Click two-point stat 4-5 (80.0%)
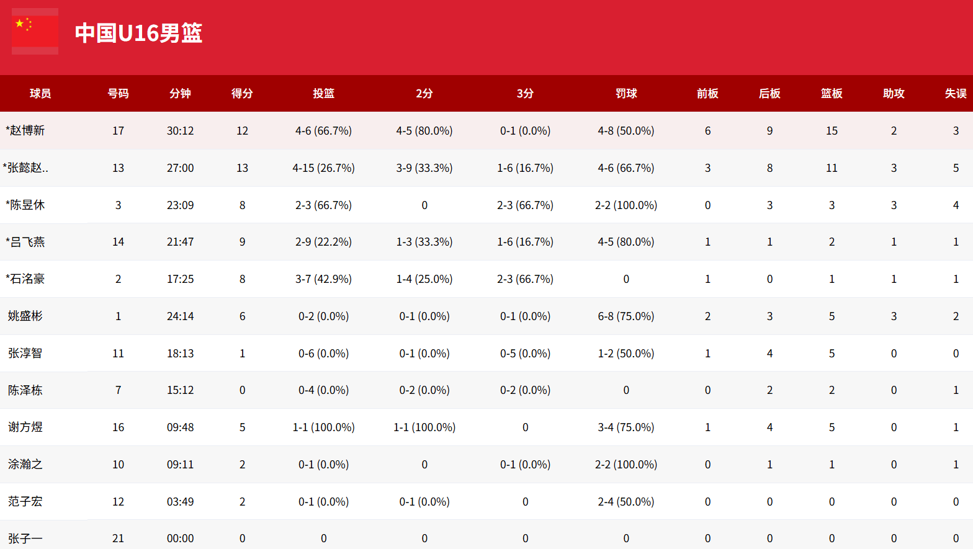The height and width of the screenshot is (549, 973). coord(424,131)
